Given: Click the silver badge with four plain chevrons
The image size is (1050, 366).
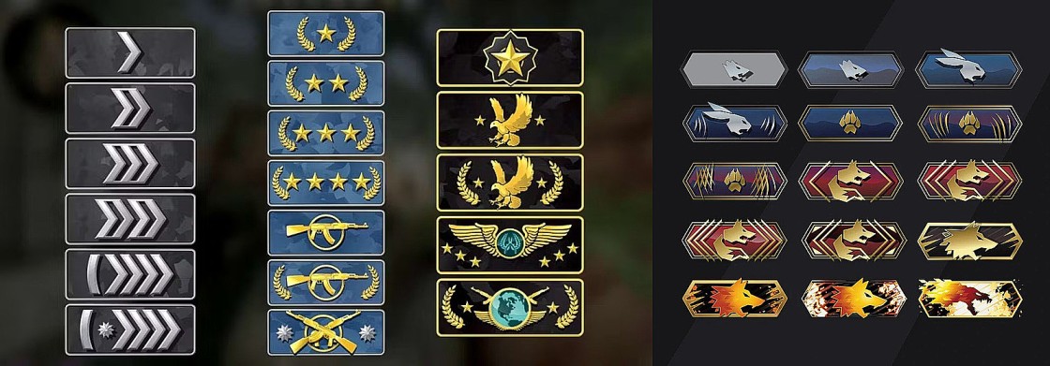Looking at the screenshot, I should coord(130,219).
